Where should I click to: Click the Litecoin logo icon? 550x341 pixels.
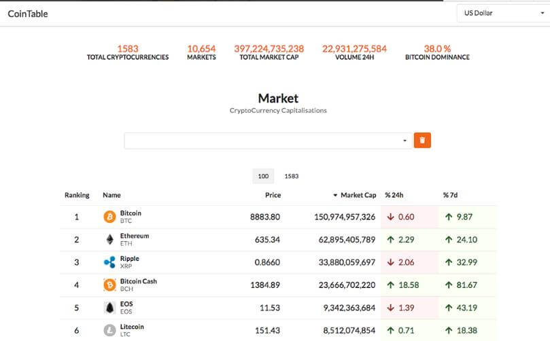tap(109, 330)
